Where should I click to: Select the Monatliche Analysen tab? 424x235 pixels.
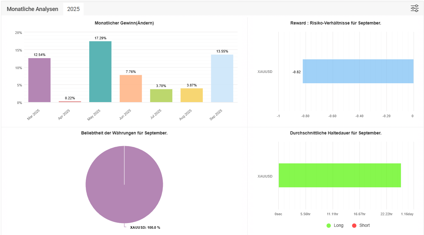32,9
